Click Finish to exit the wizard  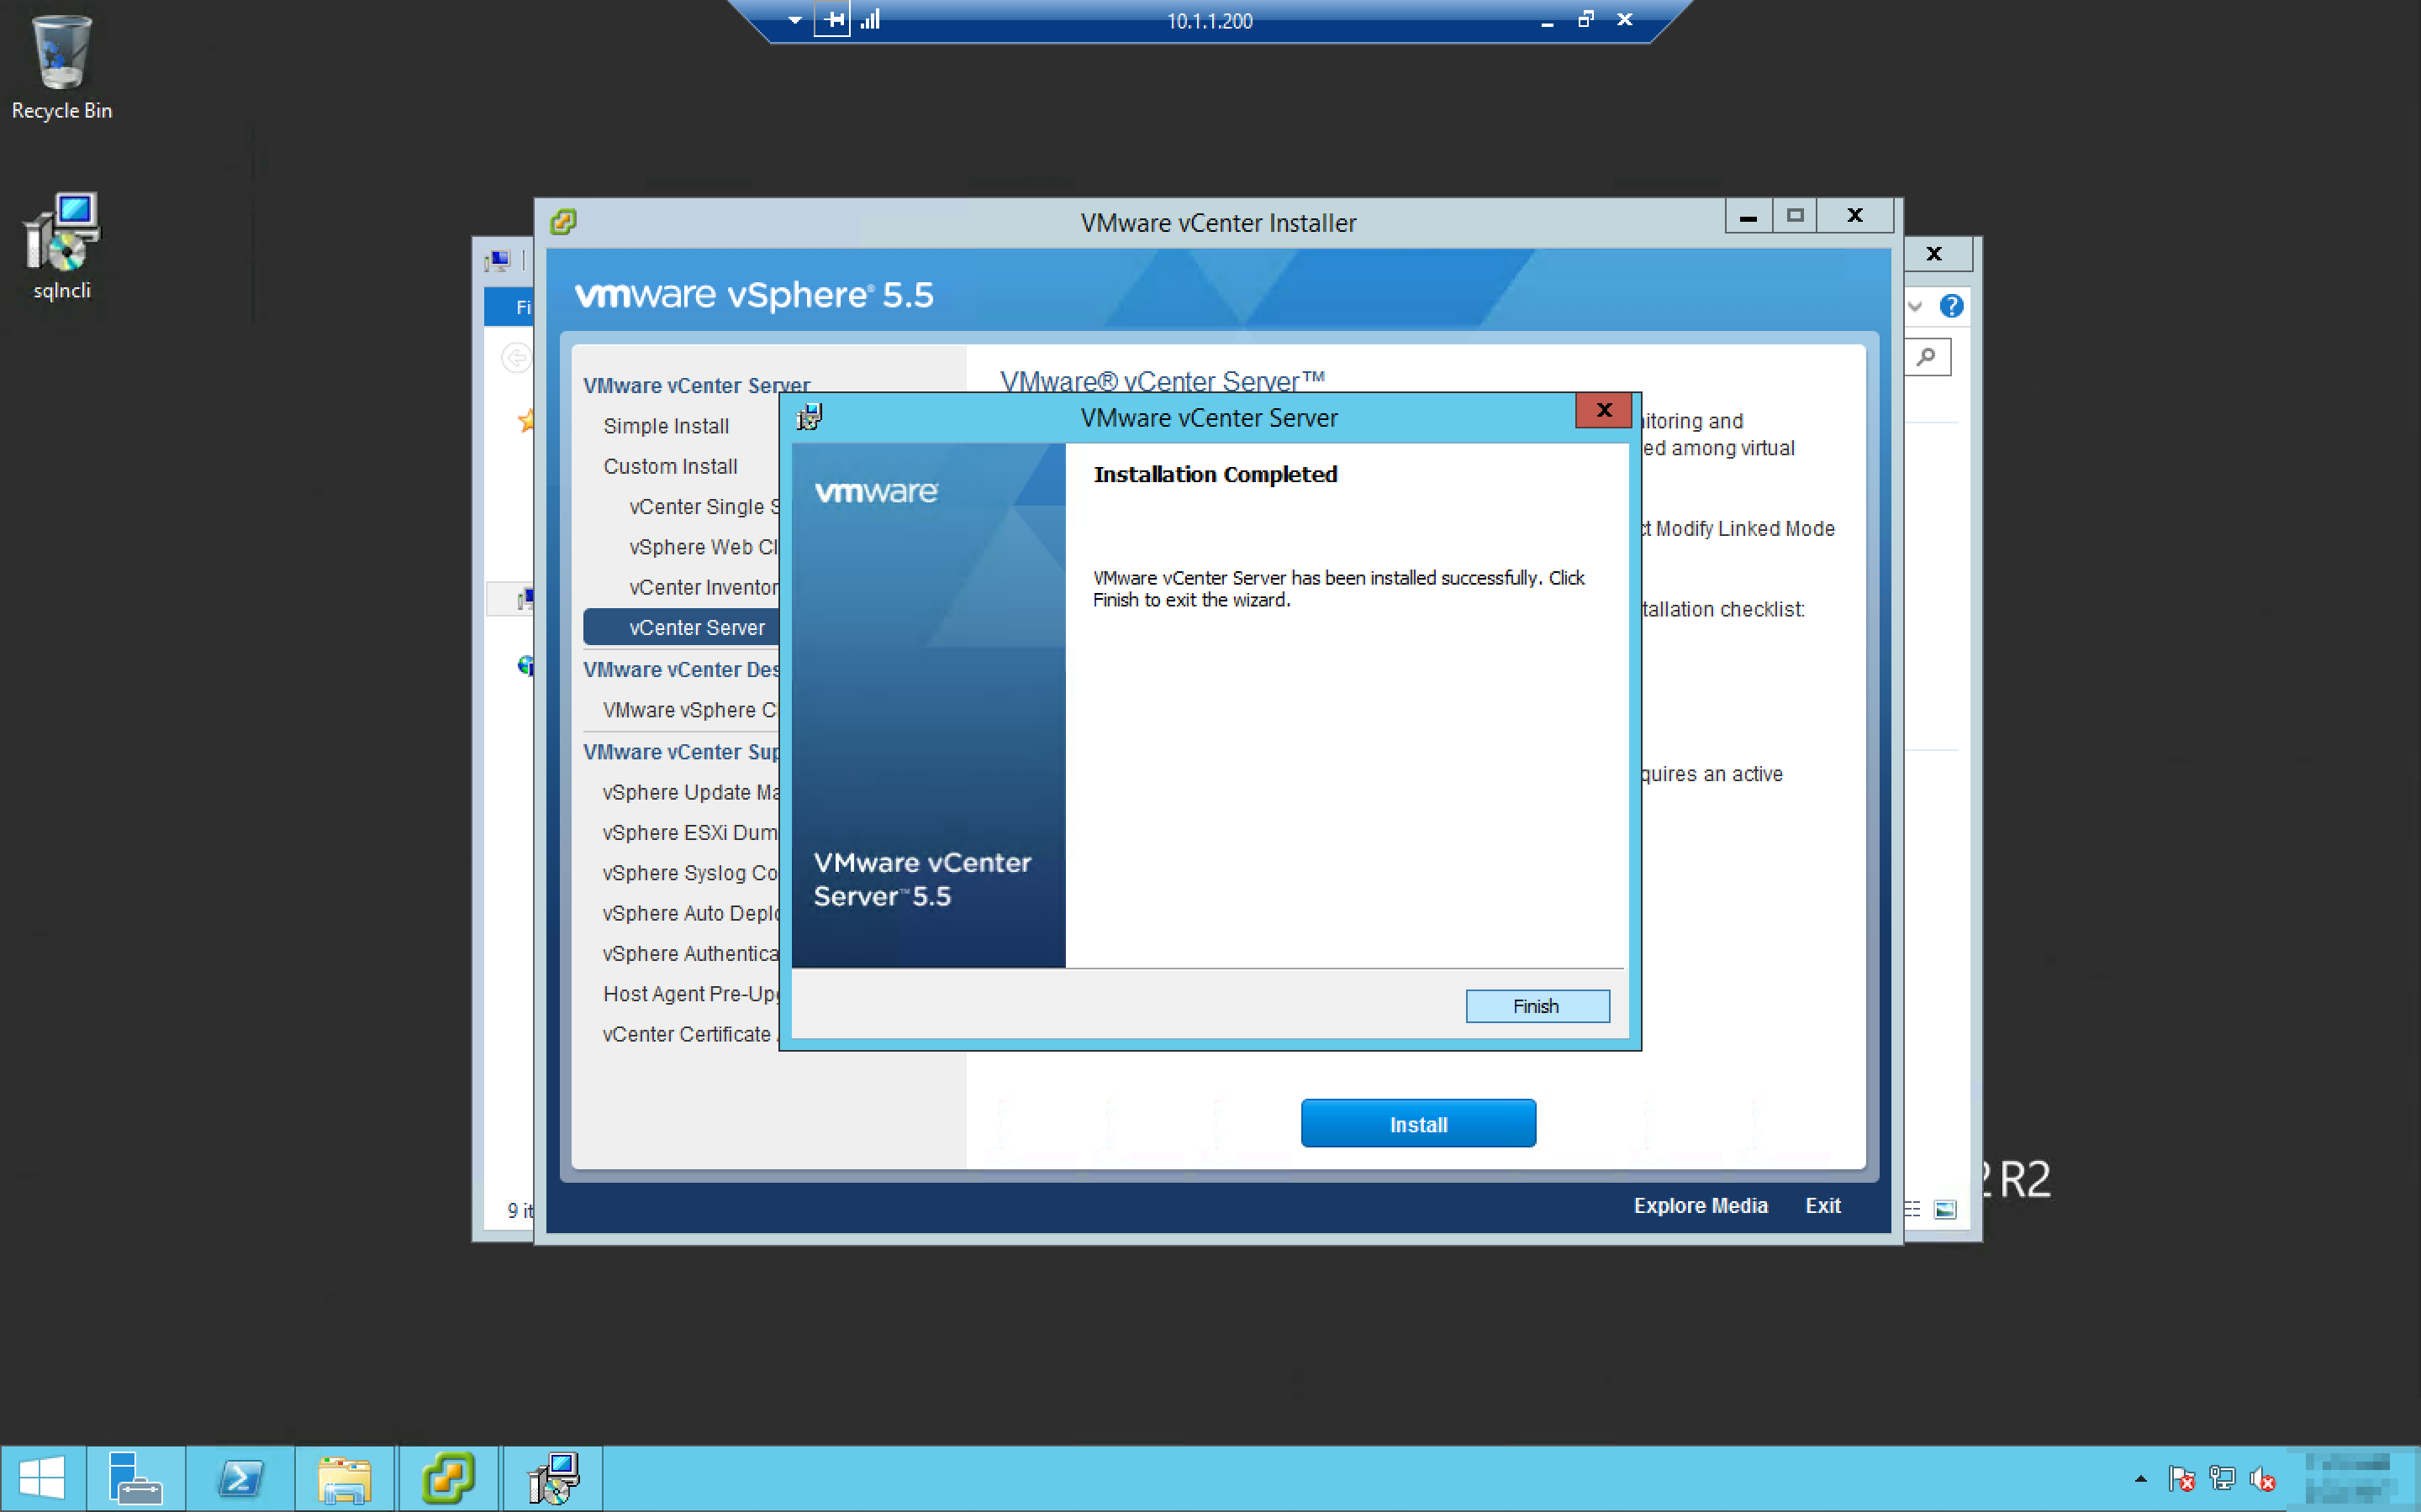(1537, 1006)
